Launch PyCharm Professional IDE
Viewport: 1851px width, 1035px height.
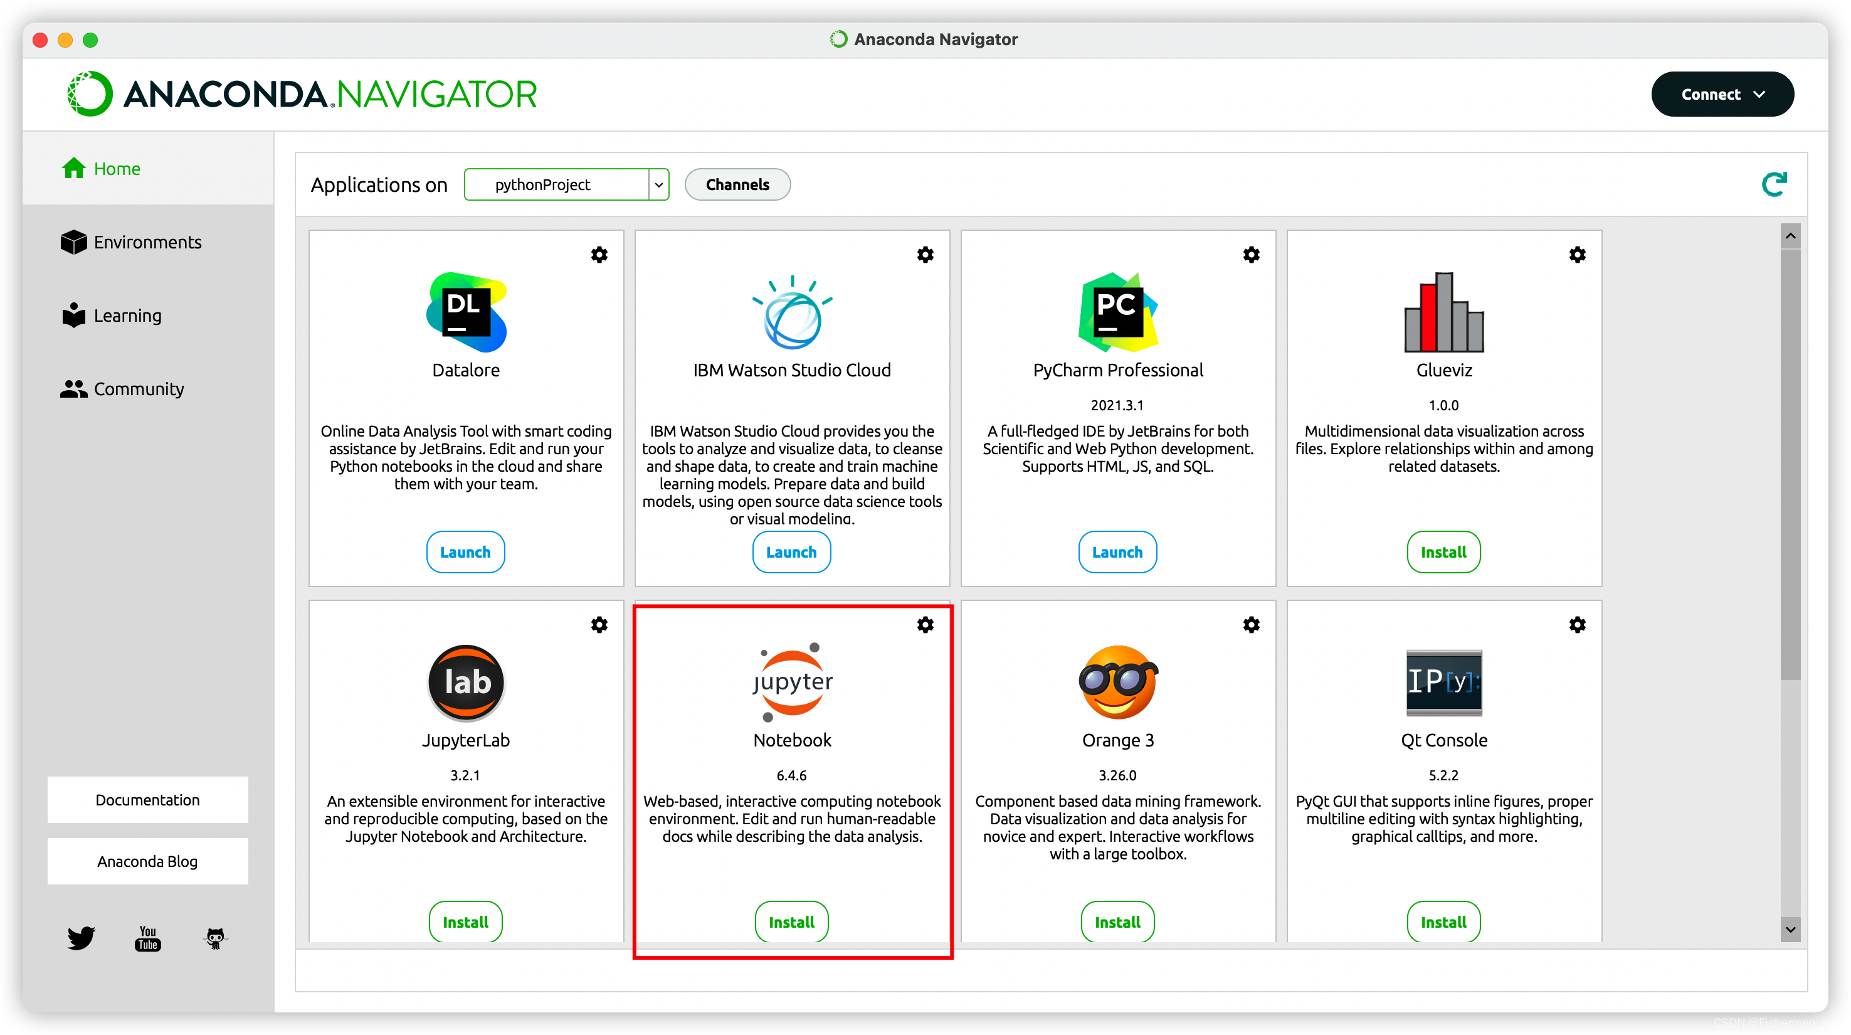coord(1116,552)
